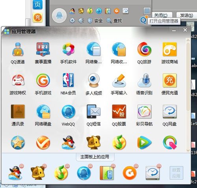
Task: Click the speaker sound icon in QQ panel
Action: coord(81,20)
